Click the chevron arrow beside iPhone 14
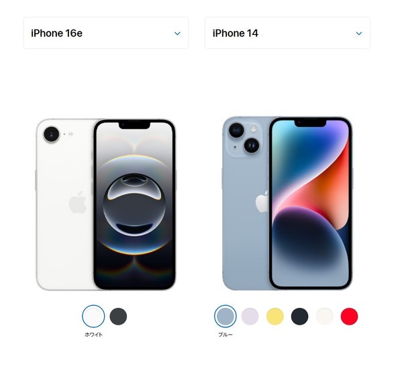Image resolution: width=396 pixels, height=367 pixels. tap(359, 34)
